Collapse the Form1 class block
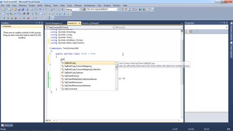 (x=50, y=54)
